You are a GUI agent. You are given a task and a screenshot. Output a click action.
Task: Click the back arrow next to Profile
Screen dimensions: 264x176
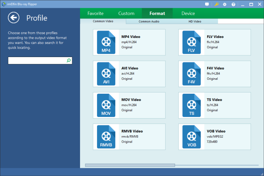click(14, 18)
